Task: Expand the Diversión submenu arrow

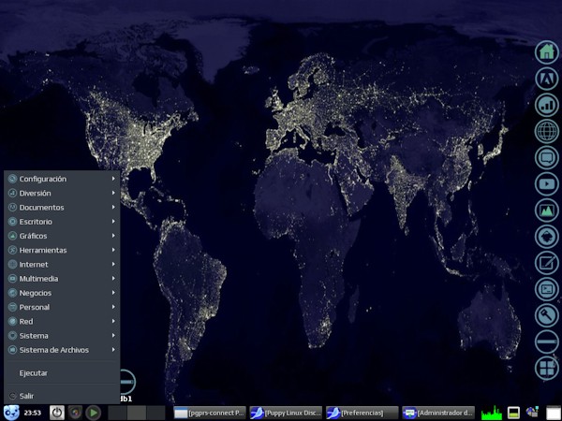Action: pyautogui.click(x=113, y=193)
